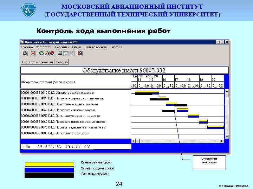This screenshot has width=253, height=189.
Task: Select operation row 0020 Проверьте зарядку
Action: point(62,98)
